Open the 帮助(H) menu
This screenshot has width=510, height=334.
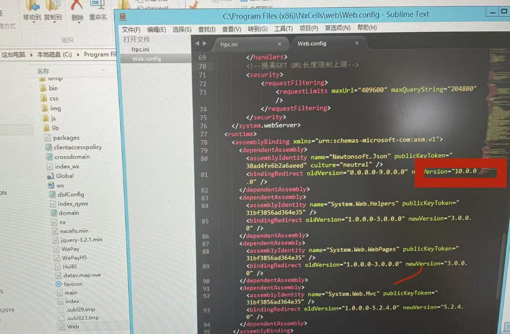(367, 28)
